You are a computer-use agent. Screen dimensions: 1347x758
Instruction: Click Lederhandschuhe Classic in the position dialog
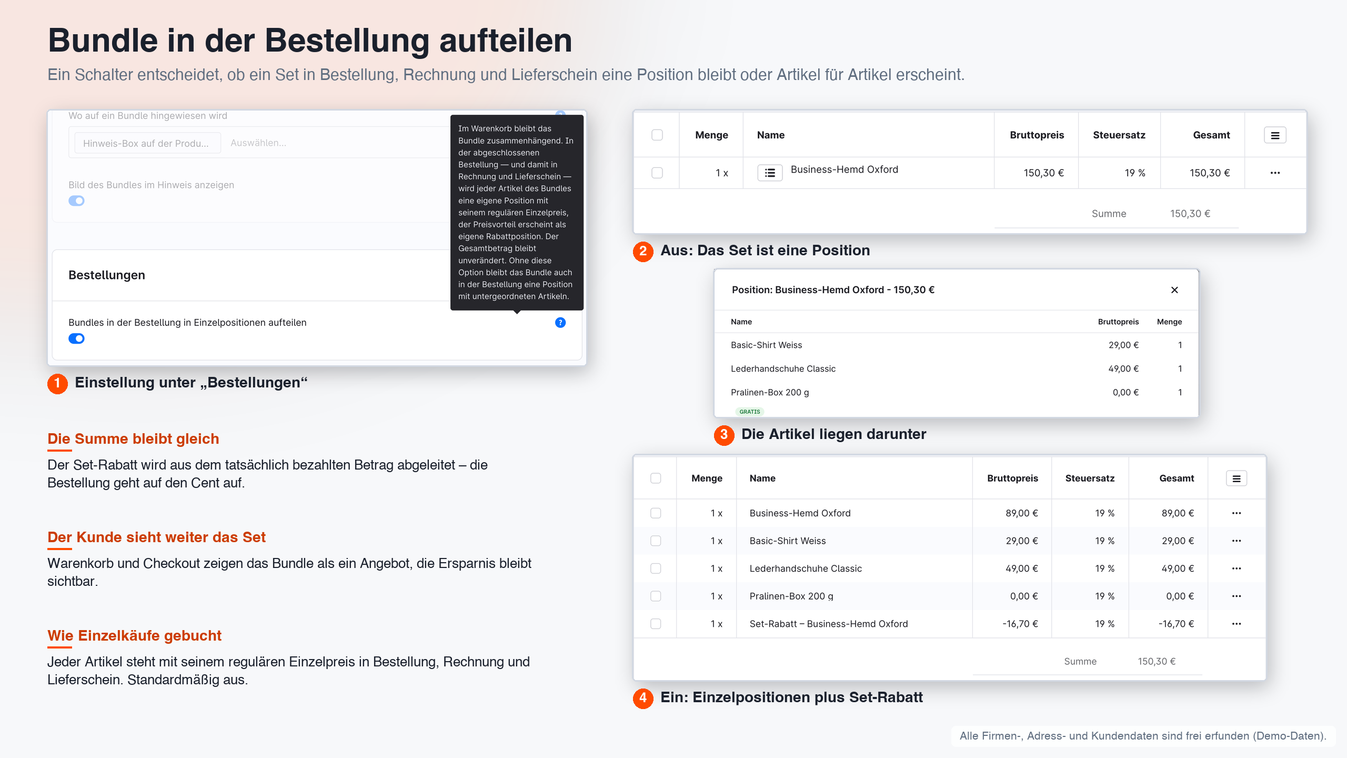pyautogui.click(x=783, y=368)
